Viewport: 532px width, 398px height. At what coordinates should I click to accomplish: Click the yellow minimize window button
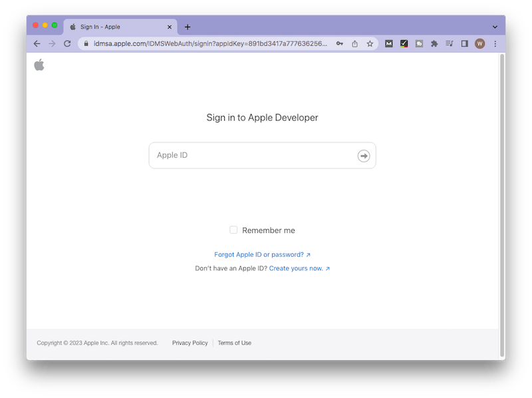pos(45,25)
